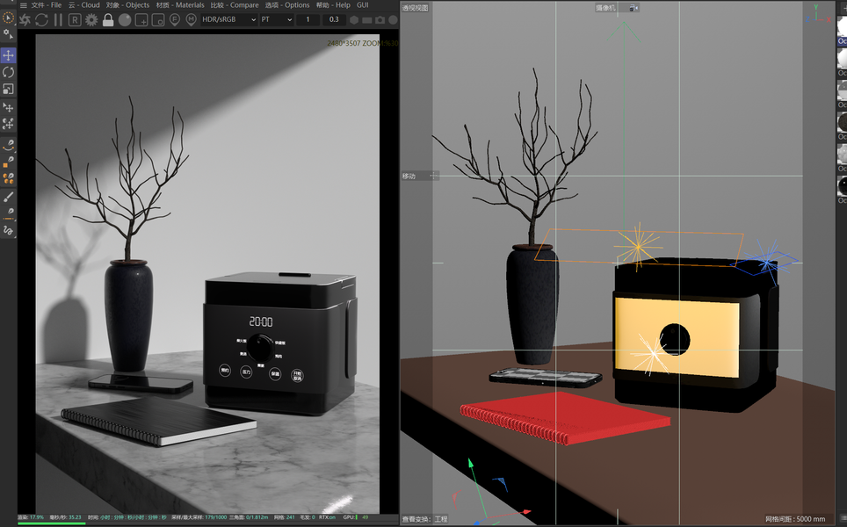Click the hexagon icon in Octane toolbar
847x527 pixels.
[354, 20]
